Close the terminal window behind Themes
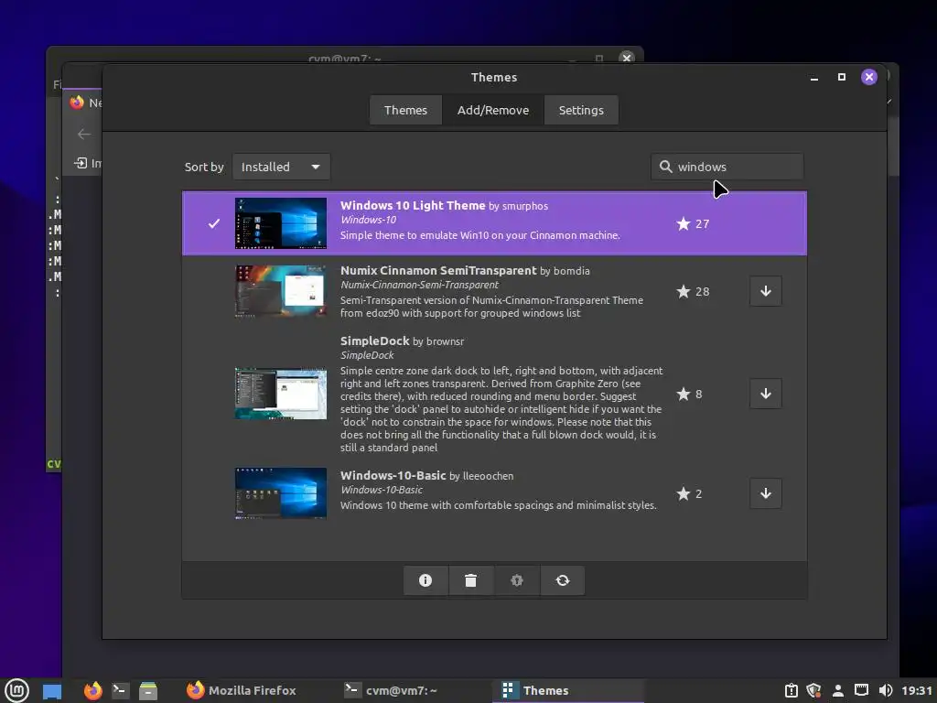Viewport: 937px width, 703px height. point(626,58)
